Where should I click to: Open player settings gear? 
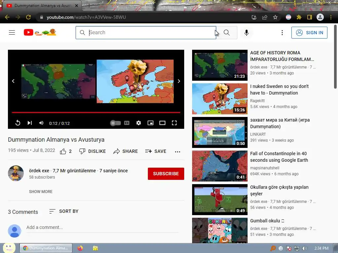[x=139, y=123]
